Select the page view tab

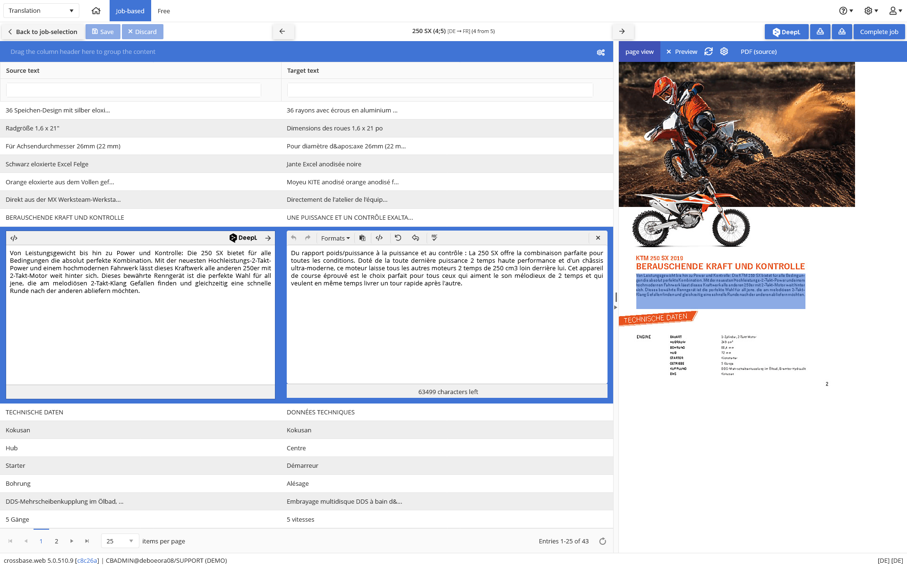tap(639, 52)
